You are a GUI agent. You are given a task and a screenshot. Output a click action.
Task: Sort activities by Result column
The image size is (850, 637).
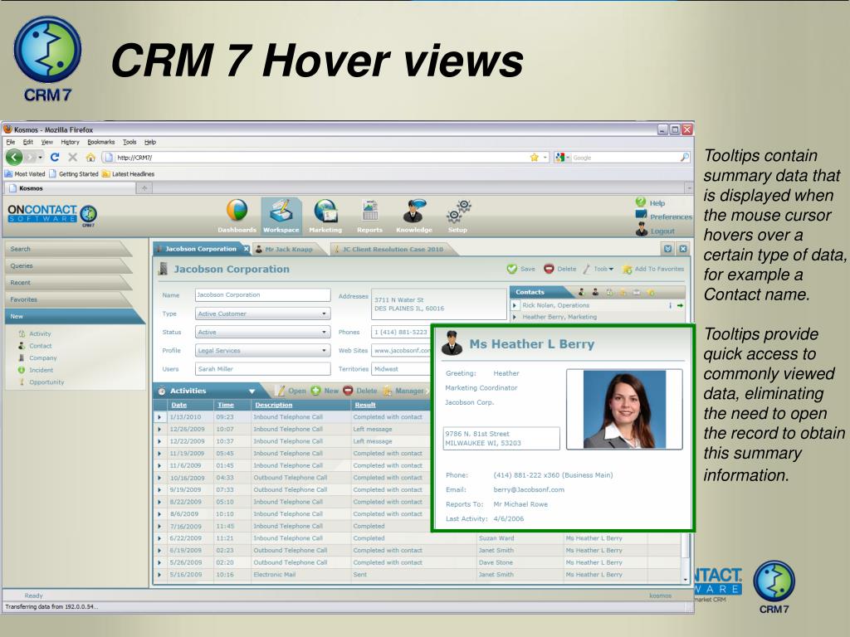pos(365,405)
